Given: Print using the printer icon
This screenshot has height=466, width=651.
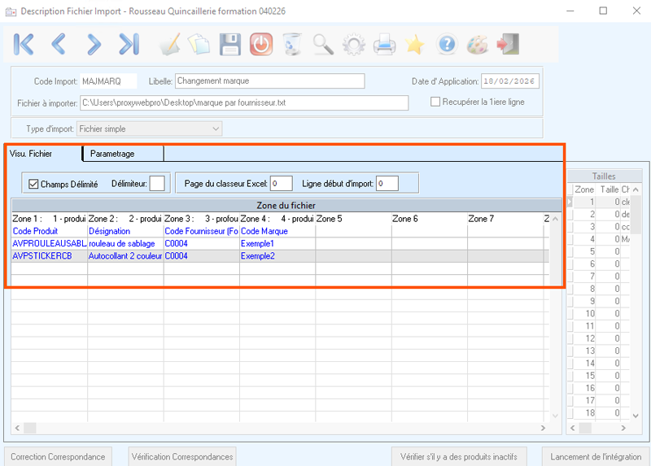Looking at the screenshot, I should tap(384, 45).
